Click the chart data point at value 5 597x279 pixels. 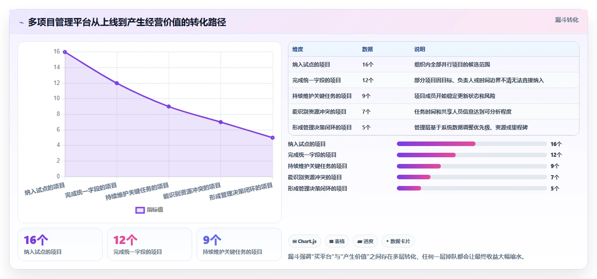pyautogui.click(x=273, y=137)
